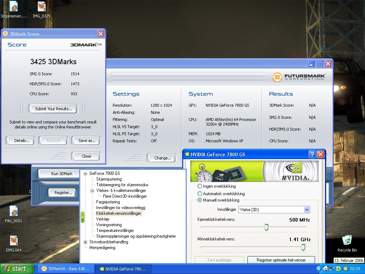This screenshot has height=274, width=365.
Task: Expand the Skrivebordsbehandling tree node
Action: 86,242
